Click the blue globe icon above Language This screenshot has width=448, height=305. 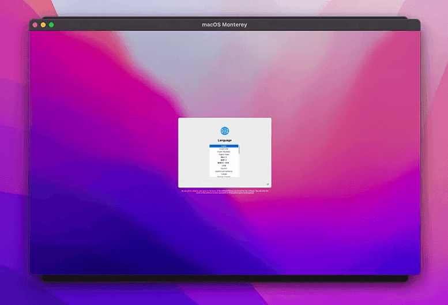(x=224, y=131)
